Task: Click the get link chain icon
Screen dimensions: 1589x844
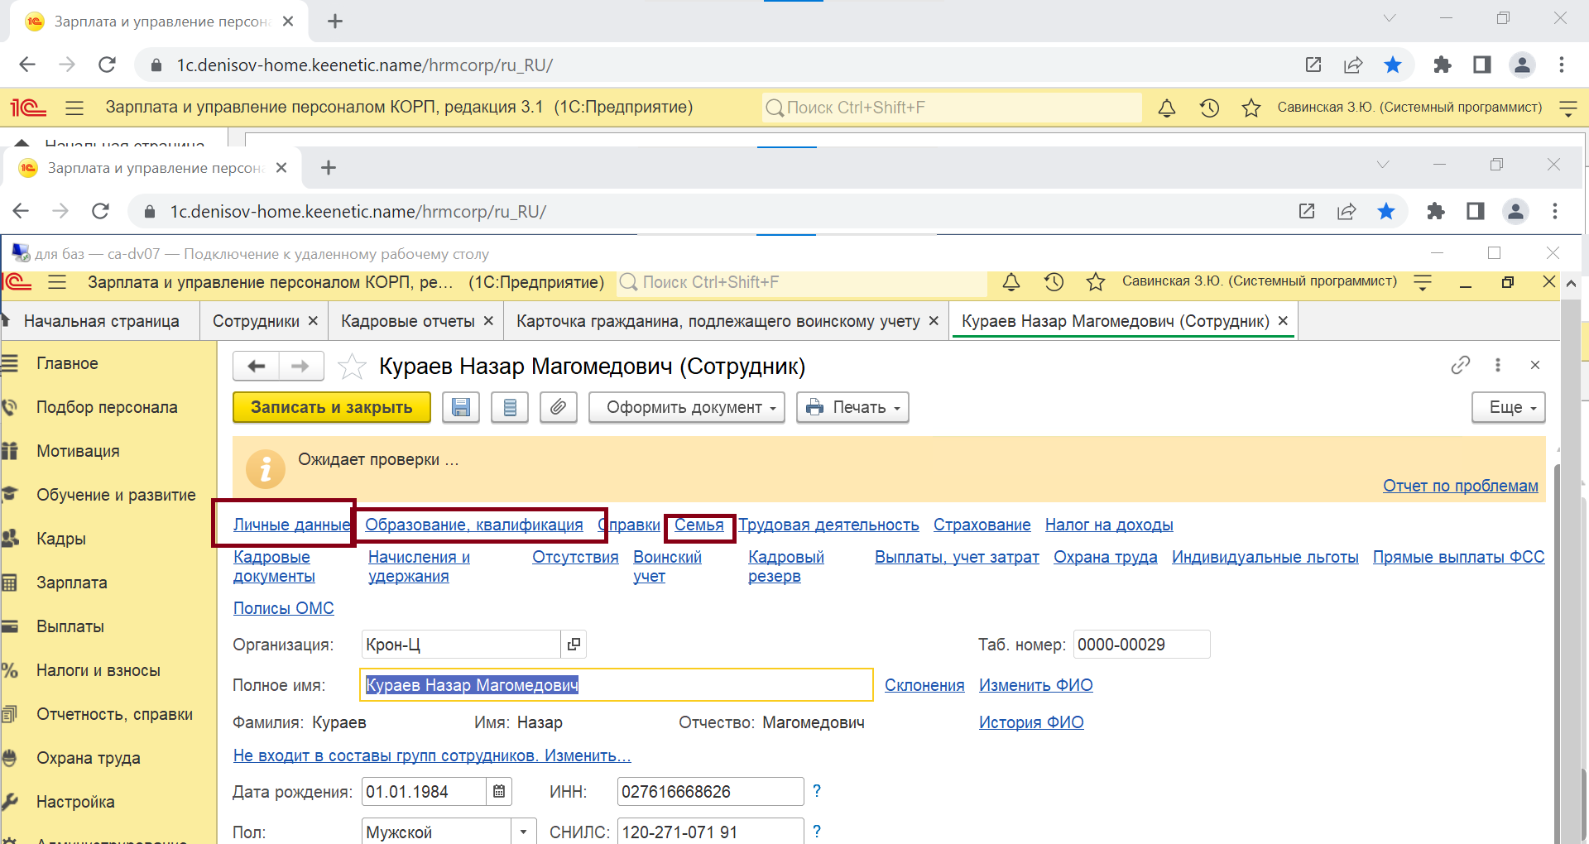Action: click(1461, 365)
